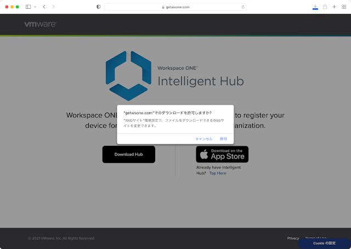Open the privacy report shield icon
Image resolution: width=351 pixels, height=249 pixels.
point(98,7)
